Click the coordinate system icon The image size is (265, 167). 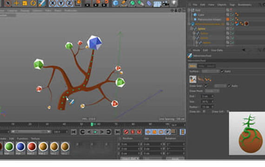pos(78,3)
